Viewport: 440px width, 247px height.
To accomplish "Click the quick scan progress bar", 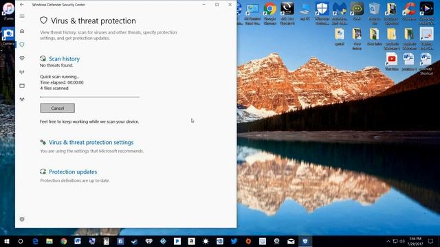I will (x=90, y=97).
